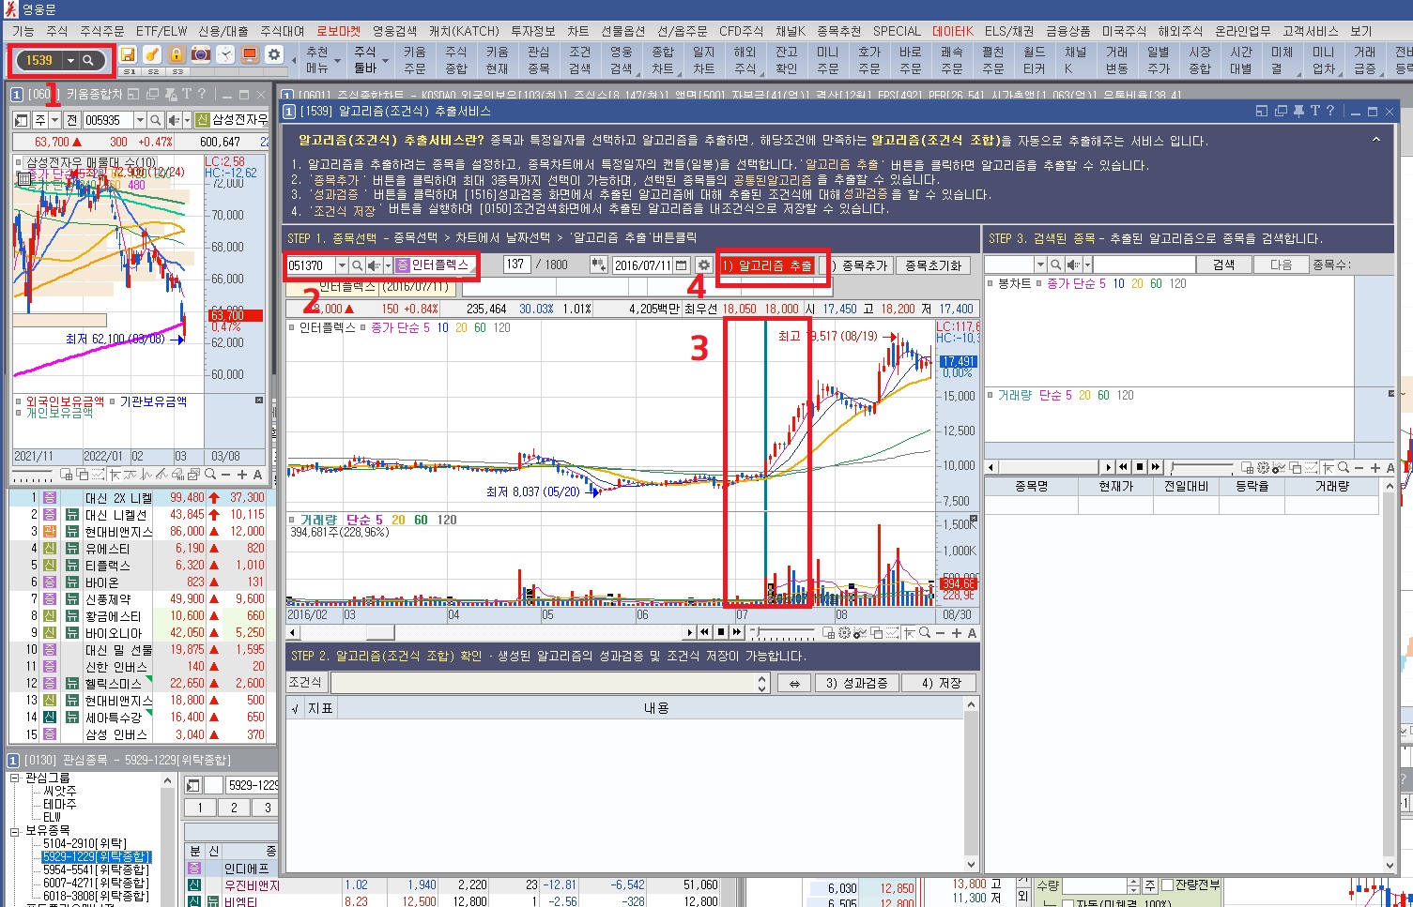Image resolution: width=1413 pixels, height=907 pixels.
Task: Open the 투자정보 menu
Action: pos(532,31)
